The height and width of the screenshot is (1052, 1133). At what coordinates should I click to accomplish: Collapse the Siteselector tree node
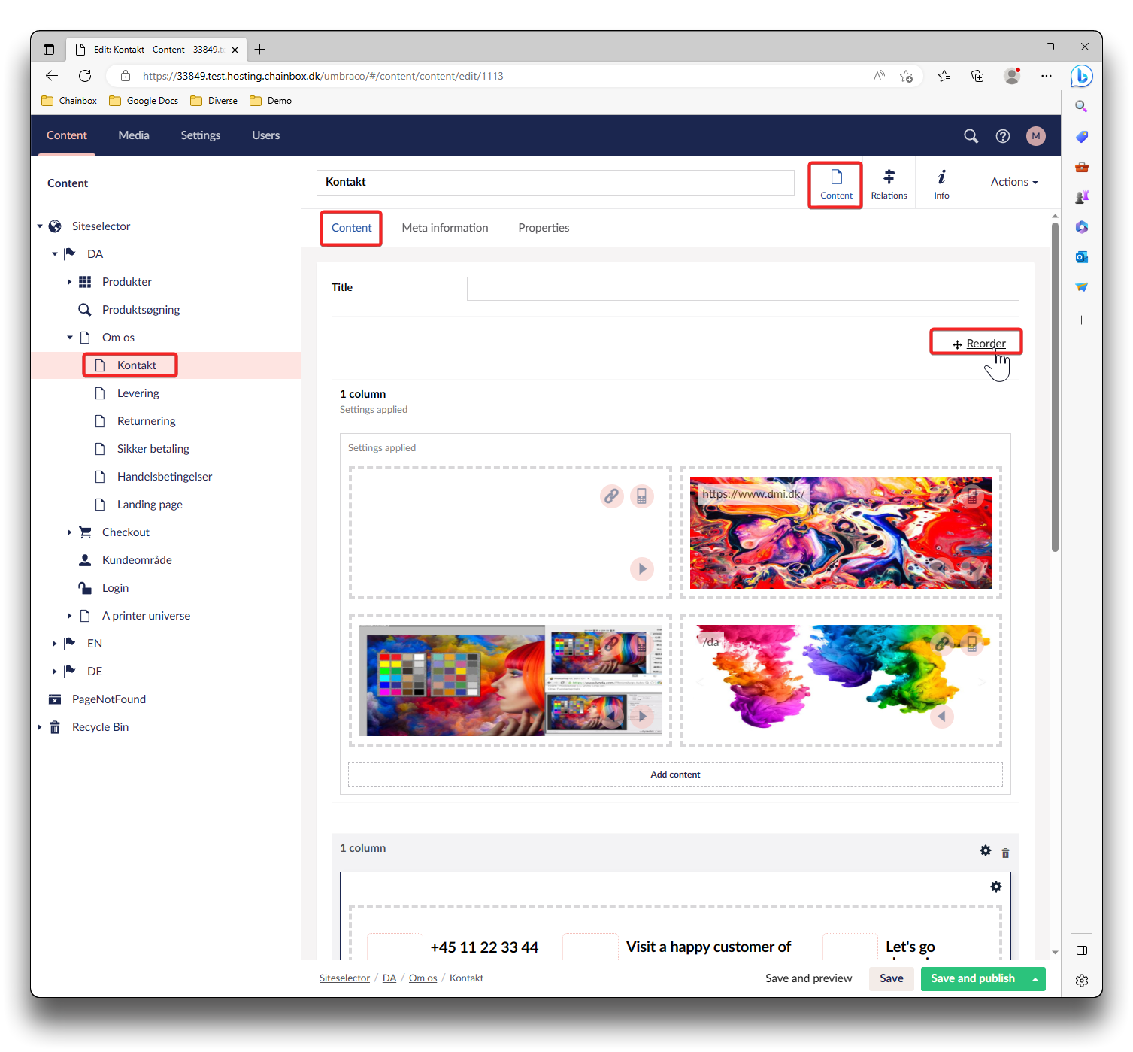(x=40, y=226)
